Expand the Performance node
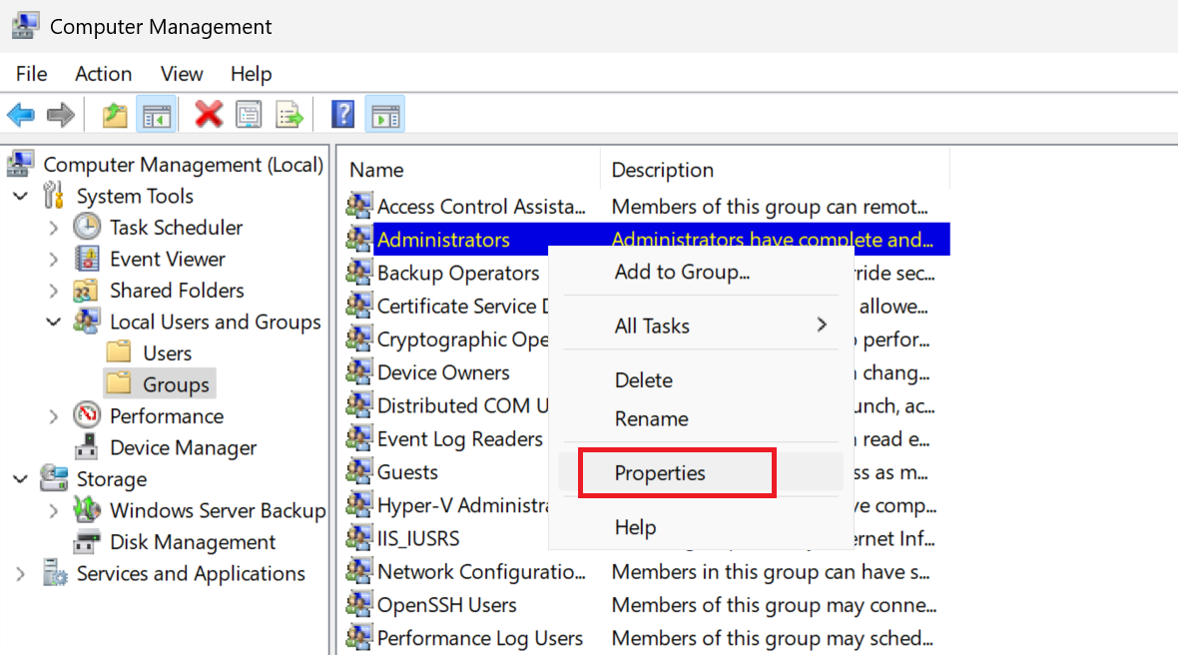 pyautogui.click(x=53, y=416)
